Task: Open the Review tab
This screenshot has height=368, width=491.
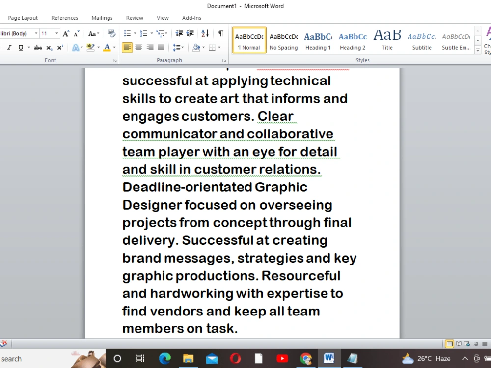Action: tap(135, 18)
